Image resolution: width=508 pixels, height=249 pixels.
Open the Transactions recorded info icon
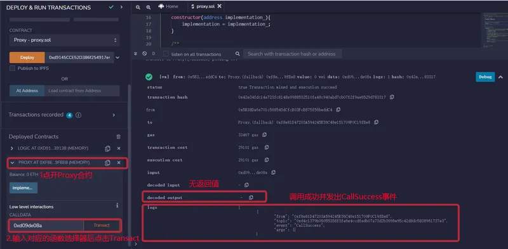pyautogui.click(x=78, y=115)
